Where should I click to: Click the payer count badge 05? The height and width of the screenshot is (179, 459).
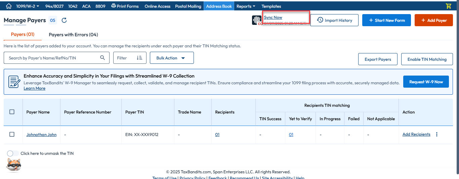(x=53, y=20)
